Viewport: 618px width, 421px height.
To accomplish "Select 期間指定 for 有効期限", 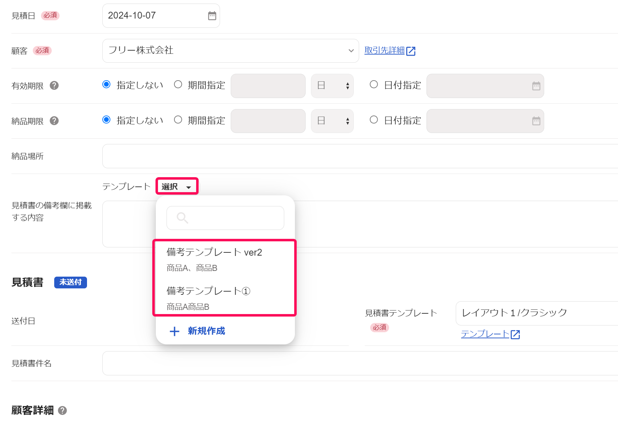I will [178, 84].
